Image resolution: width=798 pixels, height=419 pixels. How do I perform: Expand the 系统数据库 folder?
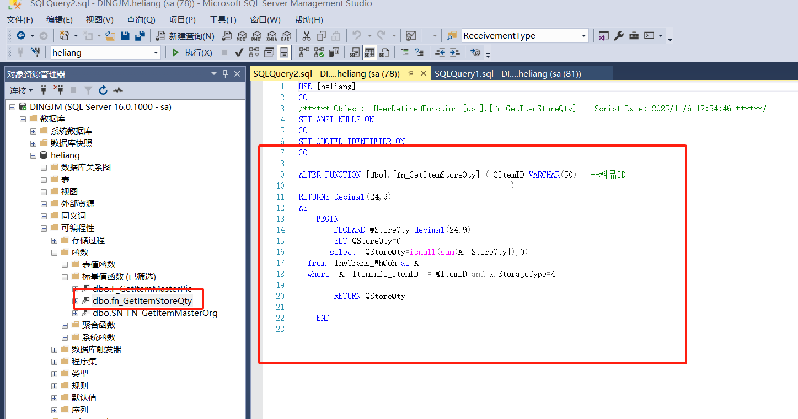[33, 131]
